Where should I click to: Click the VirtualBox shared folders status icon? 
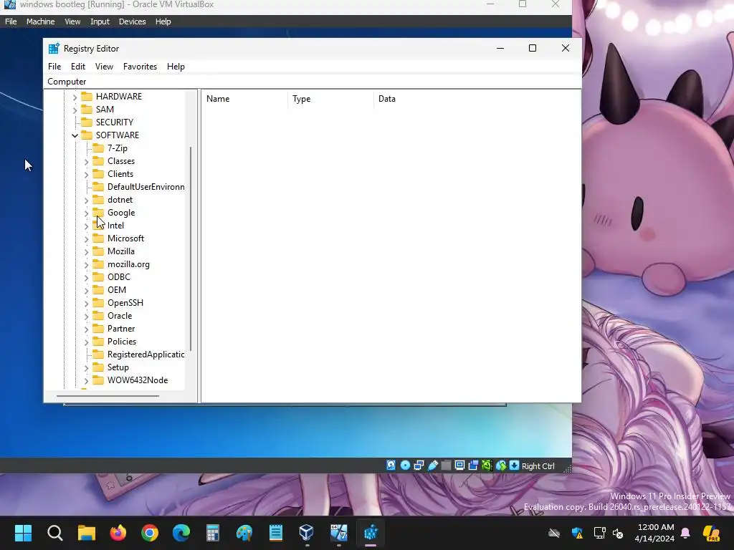[446, 465]
